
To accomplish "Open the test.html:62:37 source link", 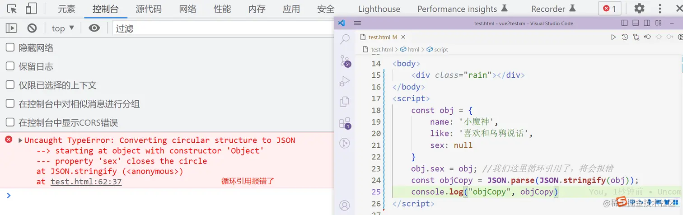I will tap(86, 182).
